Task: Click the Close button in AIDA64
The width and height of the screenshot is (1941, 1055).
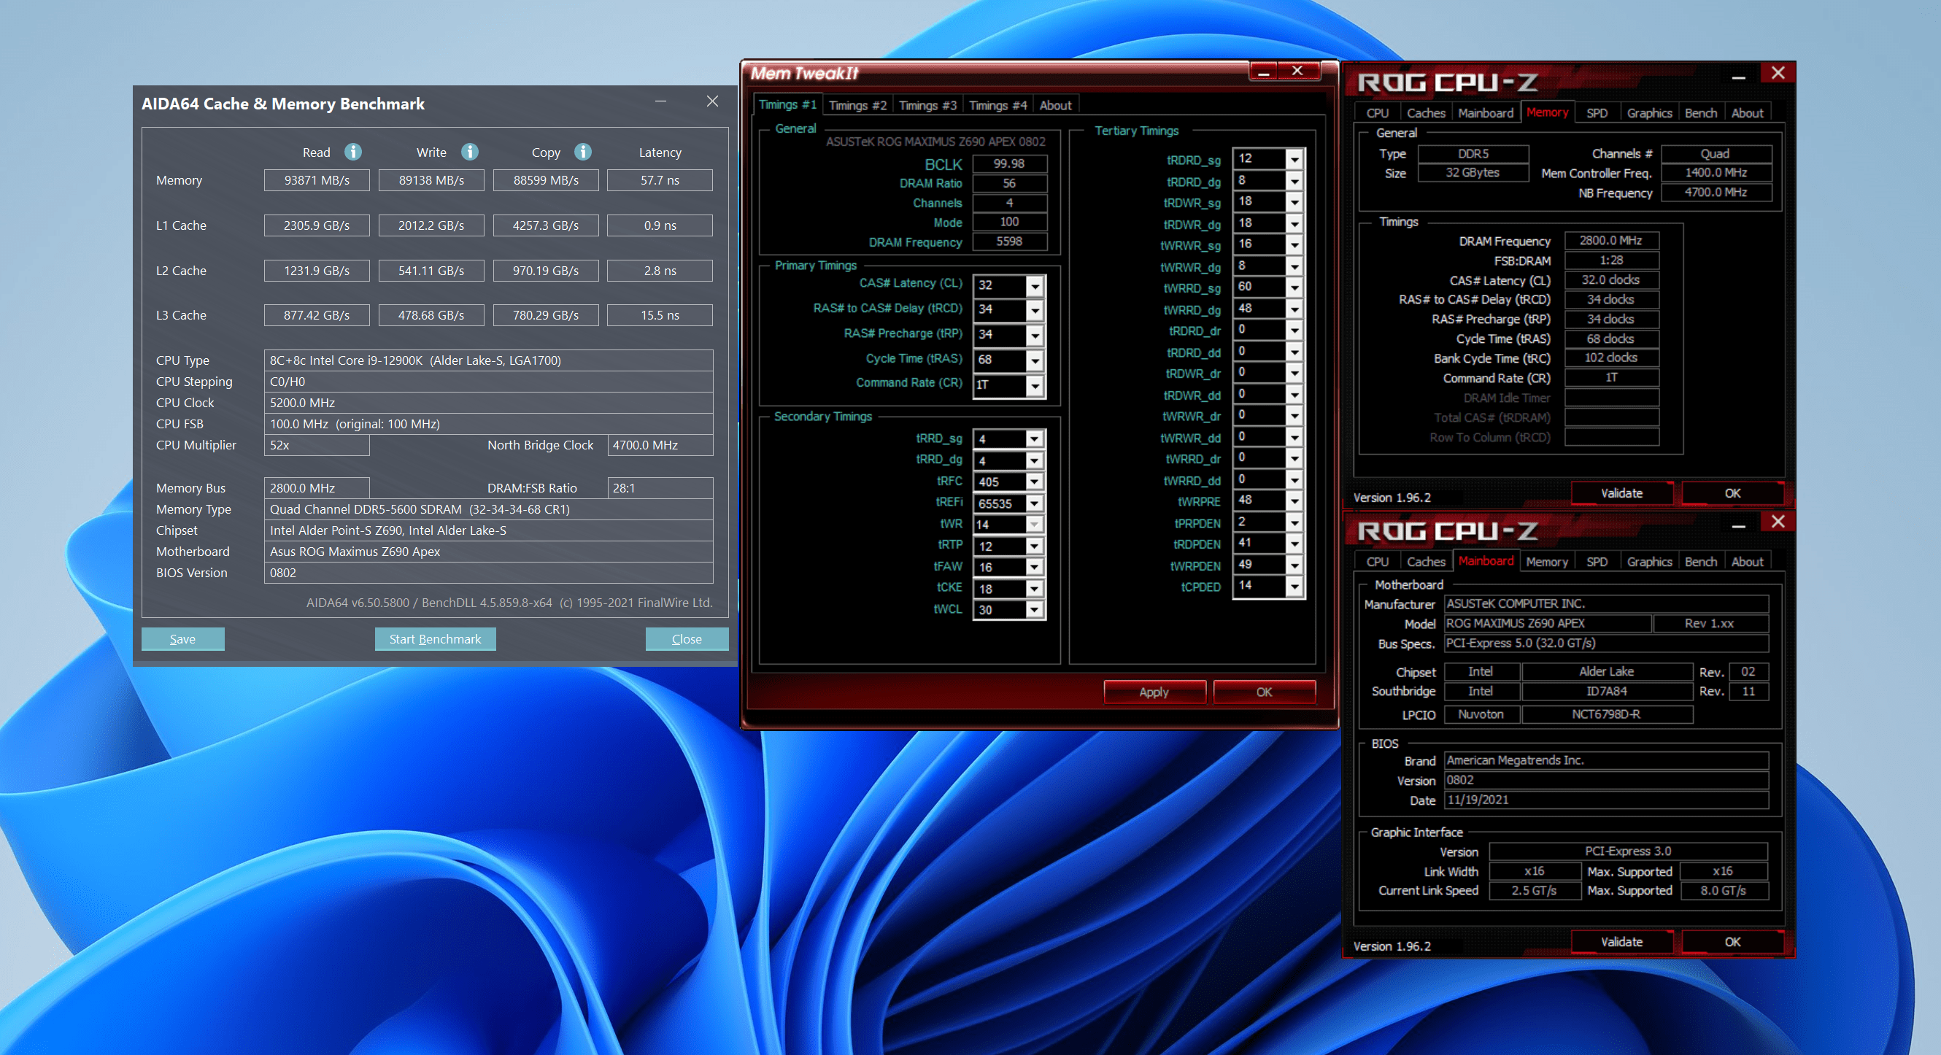Action: point(687,639)
